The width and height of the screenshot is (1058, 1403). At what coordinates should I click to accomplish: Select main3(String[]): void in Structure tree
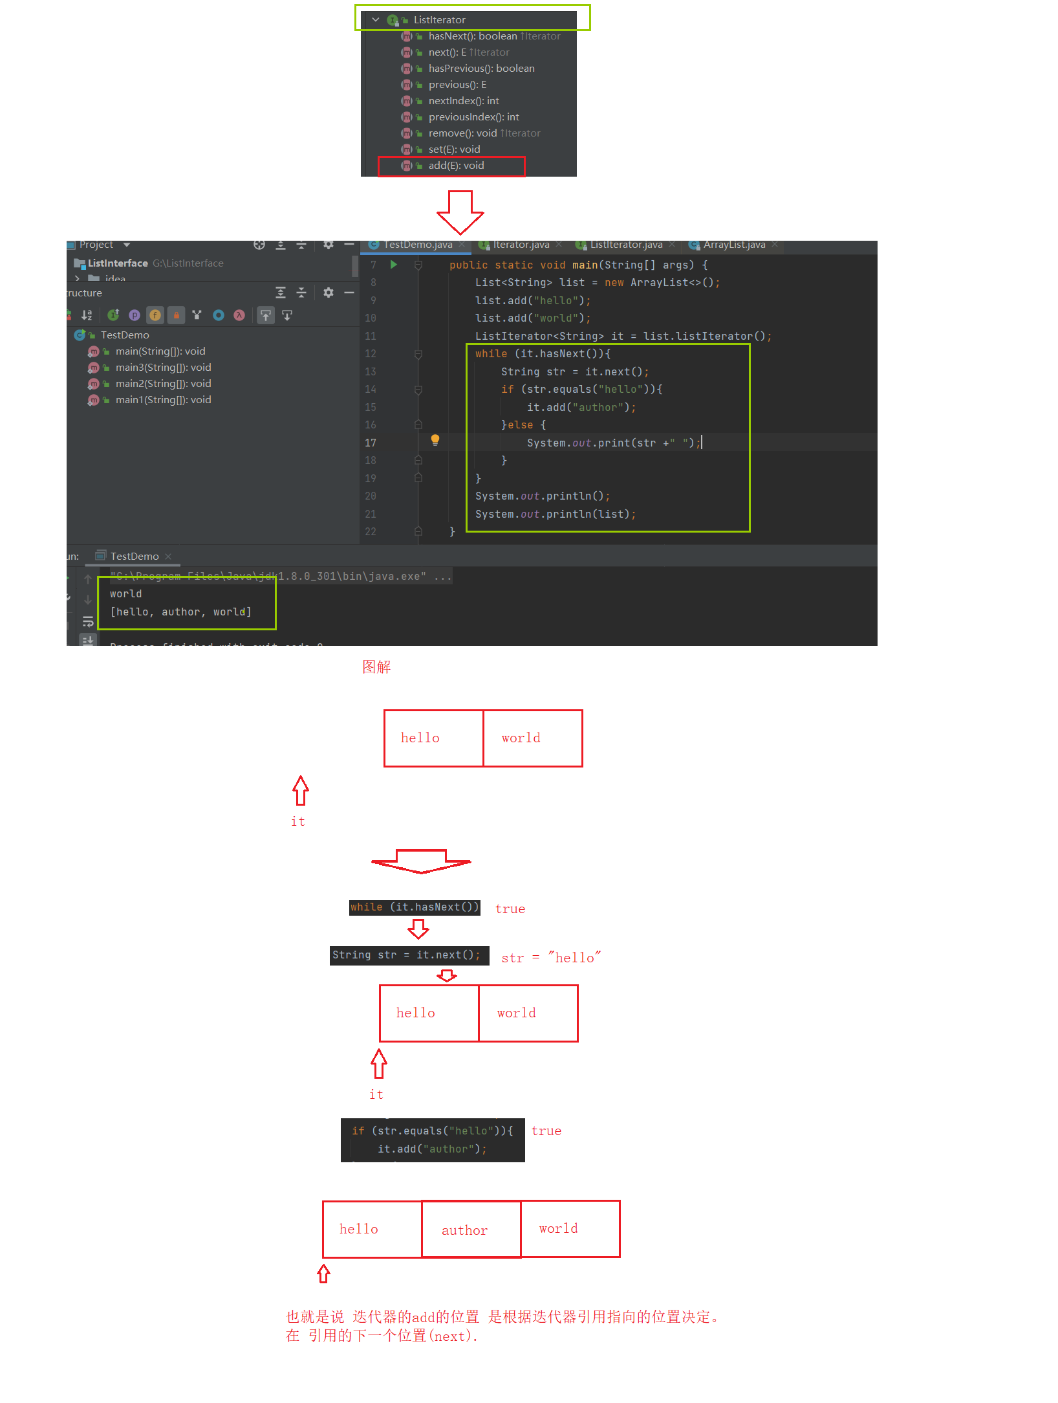click(149, 368)
